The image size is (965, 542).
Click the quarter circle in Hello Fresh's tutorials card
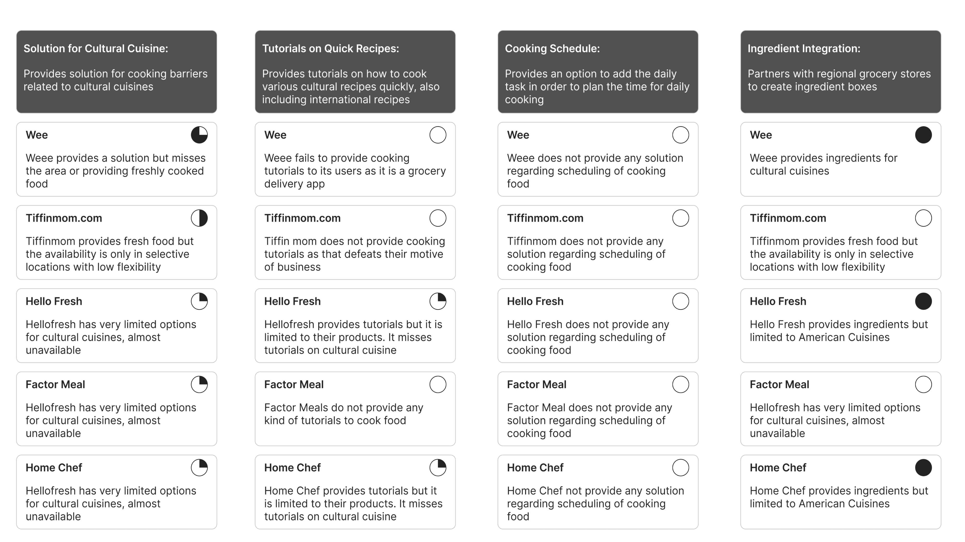pos(438,301)
